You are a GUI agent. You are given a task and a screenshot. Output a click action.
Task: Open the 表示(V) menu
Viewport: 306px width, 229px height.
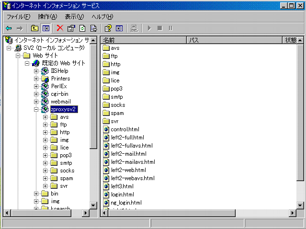[74, 17]
